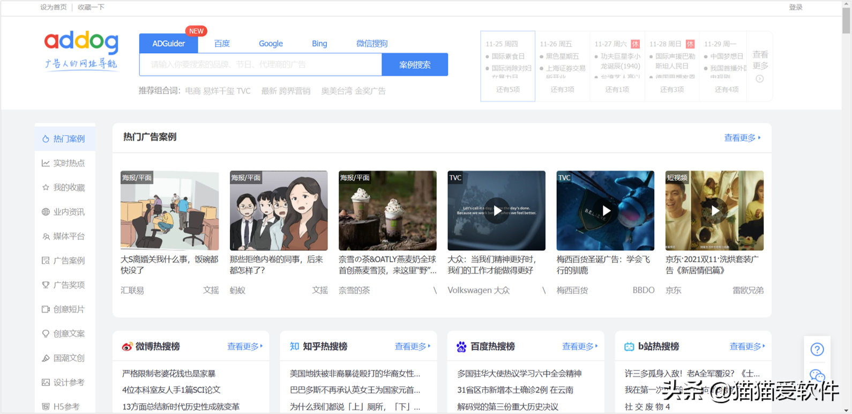Switch to the Google search tab
The image size is (852, 414).
(x=271, y=43)
